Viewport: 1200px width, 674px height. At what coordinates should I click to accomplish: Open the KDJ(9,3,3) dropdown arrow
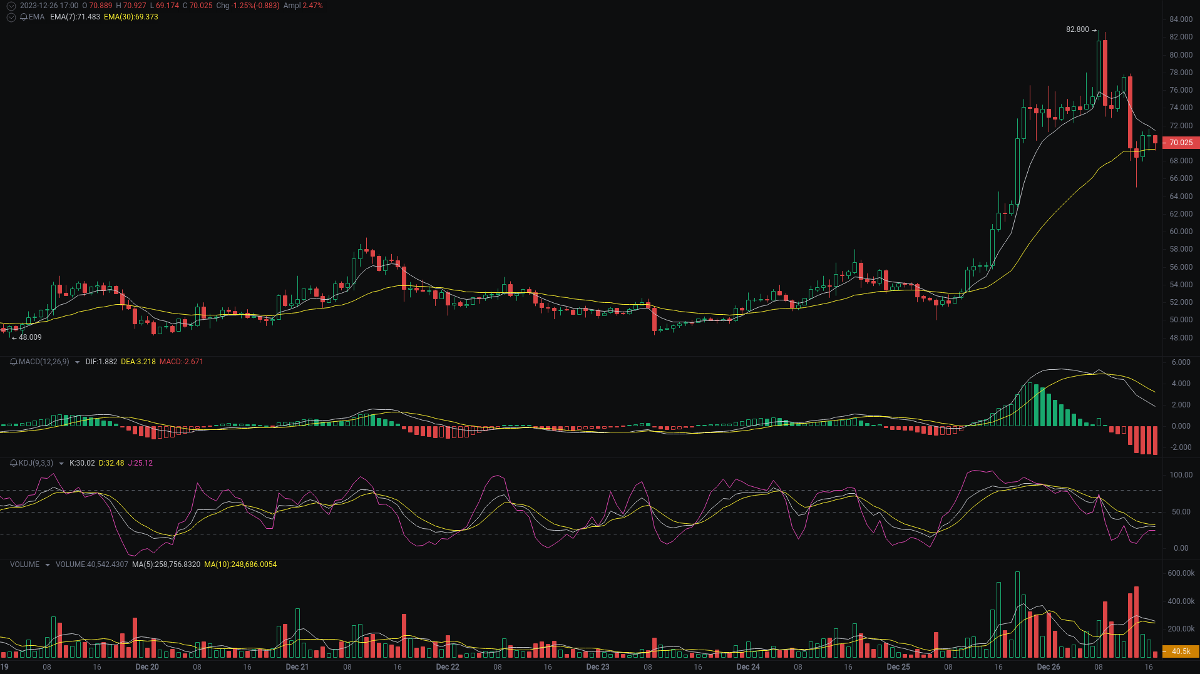[x=61, y=463]
